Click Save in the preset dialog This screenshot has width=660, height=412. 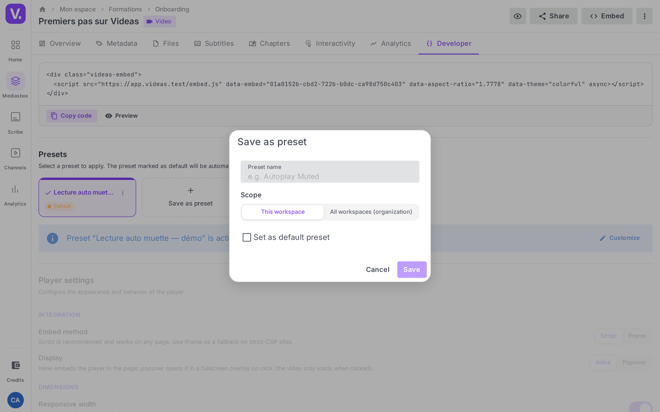pos(412,269)
